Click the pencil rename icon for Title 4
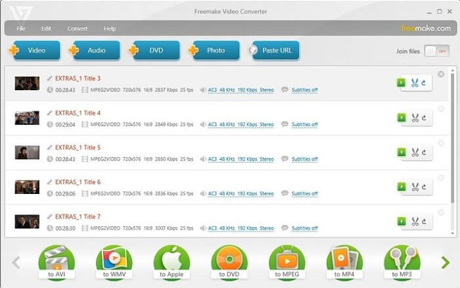Screen dimensions: 460x288 click(x=49, y=113)
